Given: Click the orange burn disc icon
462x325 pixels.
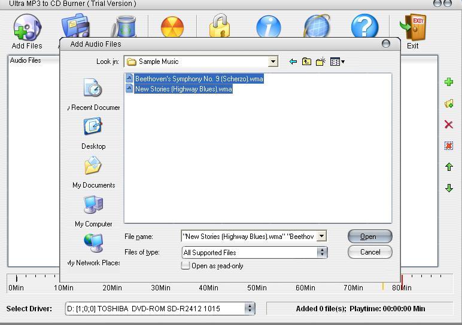Looking at the screenshot, I should coord(172,27).
